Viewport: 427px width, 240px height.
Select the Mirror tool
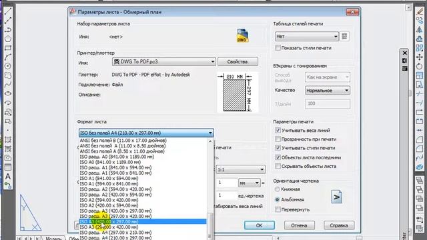tap(420, 29)
